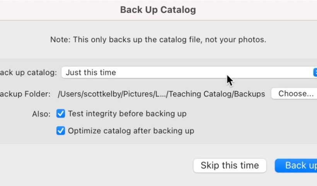Click the "Also:" label
Screen dimensions: 317x186
coord(41,114)
